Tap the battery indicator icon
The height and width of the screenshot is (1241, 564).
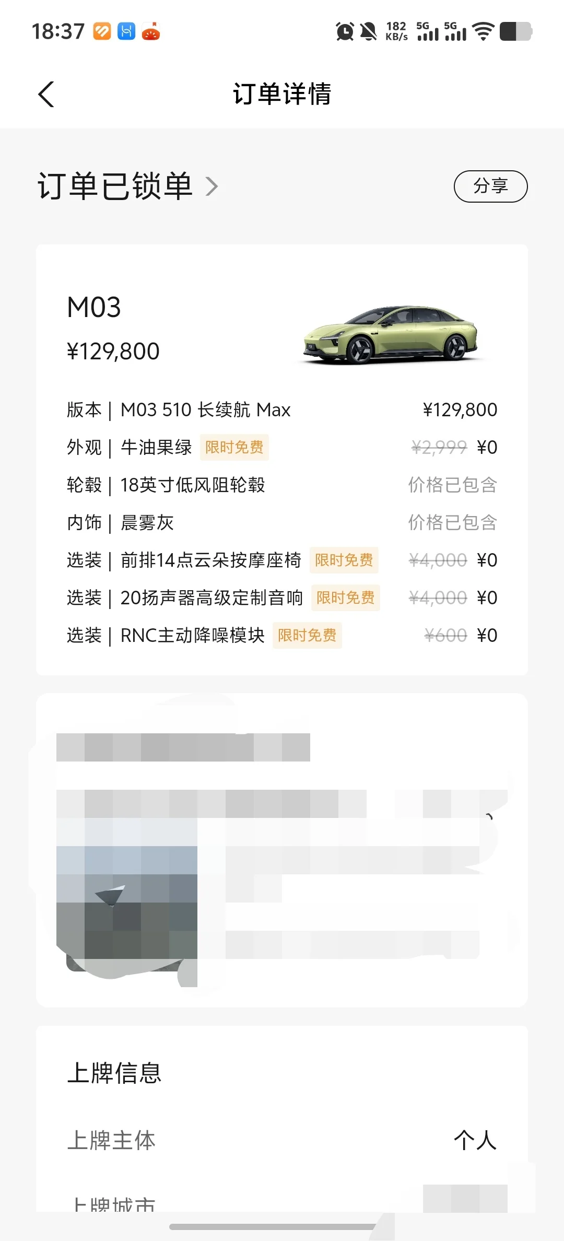pyautogui.click(x=515, y=31)
